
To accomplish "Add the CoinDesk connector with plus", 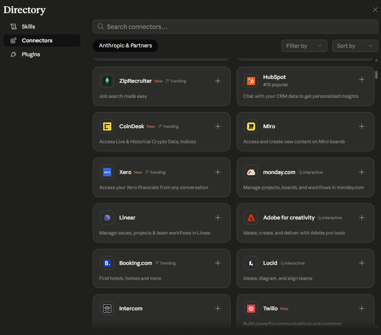I will point(218,126).
